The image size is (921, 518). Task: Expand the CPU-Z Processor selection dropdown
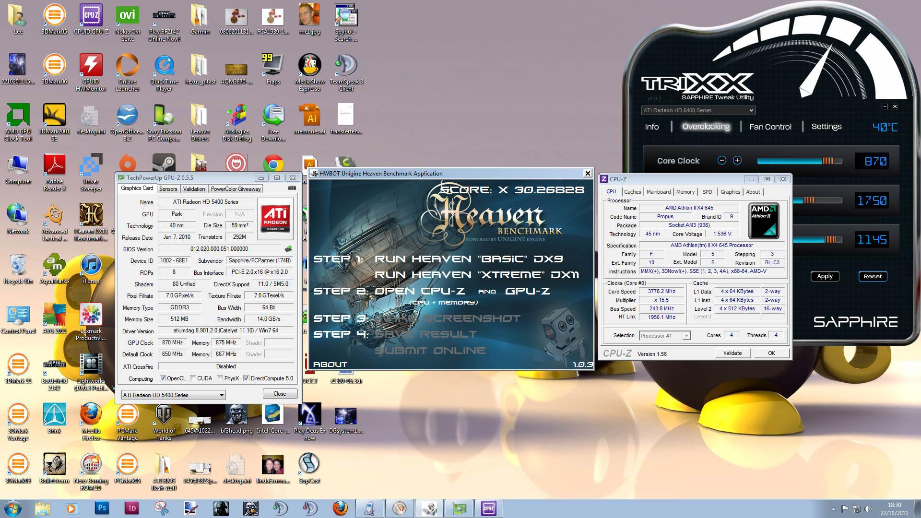point(686,336)
